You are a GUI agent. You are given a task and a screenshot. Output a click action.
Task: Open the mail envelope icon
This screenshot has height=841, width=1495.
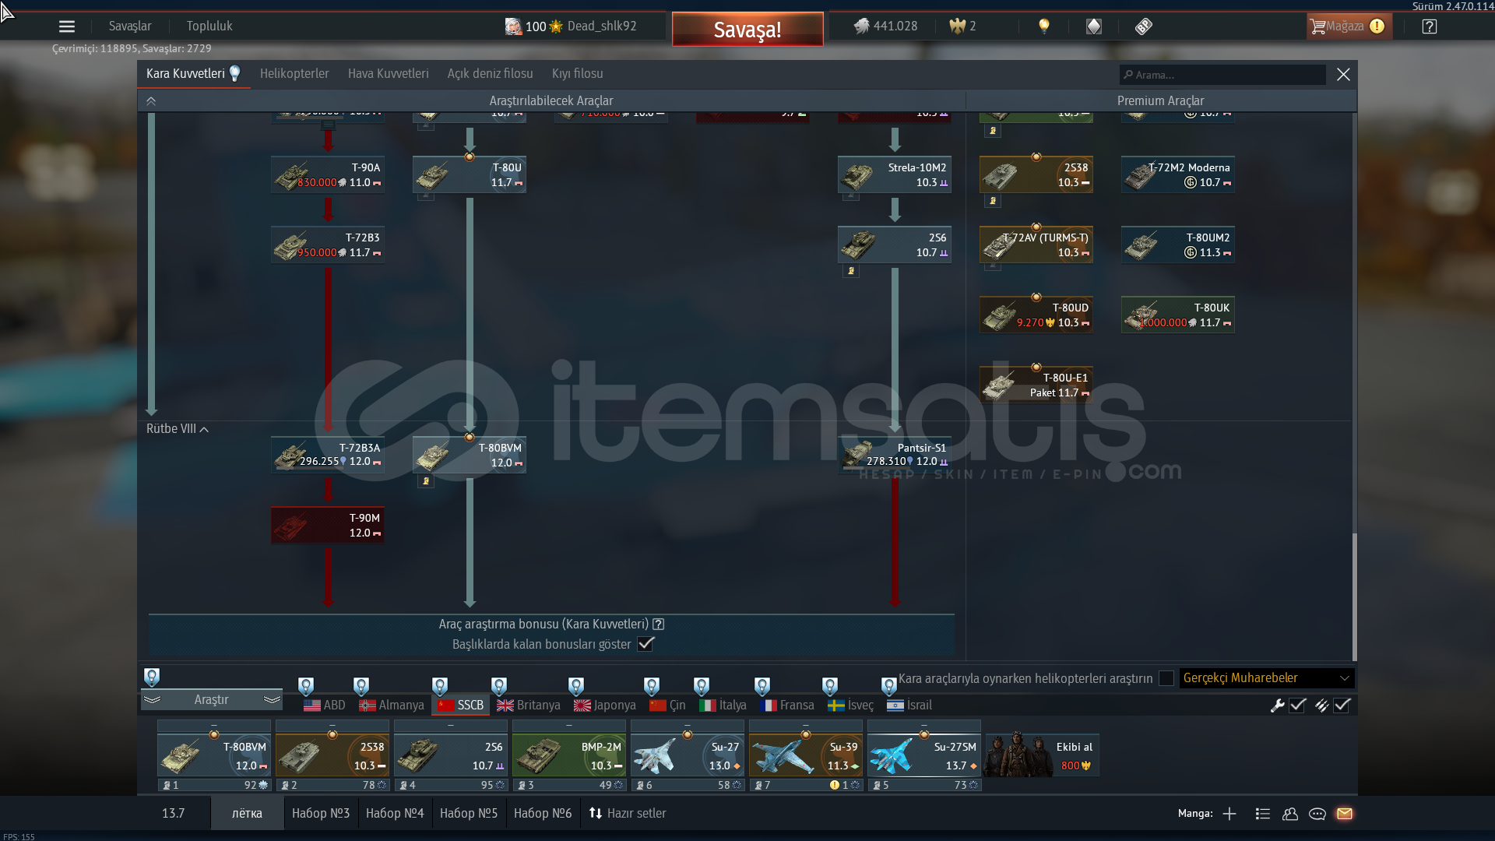point(1345,814)
